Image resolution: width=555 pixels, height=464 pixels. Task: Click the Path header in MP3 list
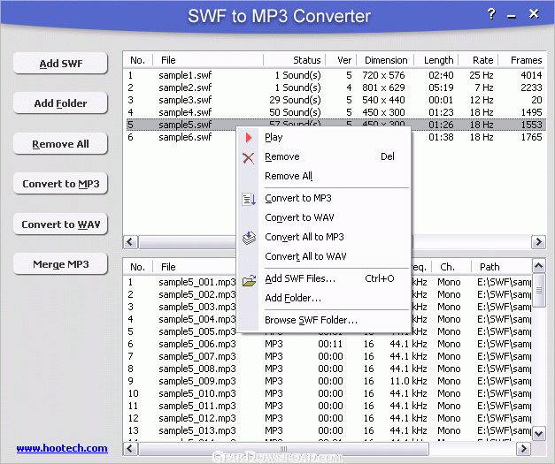pyautogui.click(x=502, y=266)
